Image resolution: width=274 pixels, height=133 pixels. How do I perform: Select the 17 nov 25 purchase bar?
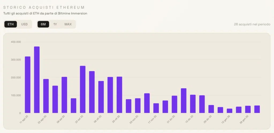point(156,108)
